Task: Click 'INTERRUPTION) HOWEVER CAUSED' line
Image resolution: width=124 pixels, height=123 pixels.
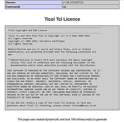Action: (52, 89)
